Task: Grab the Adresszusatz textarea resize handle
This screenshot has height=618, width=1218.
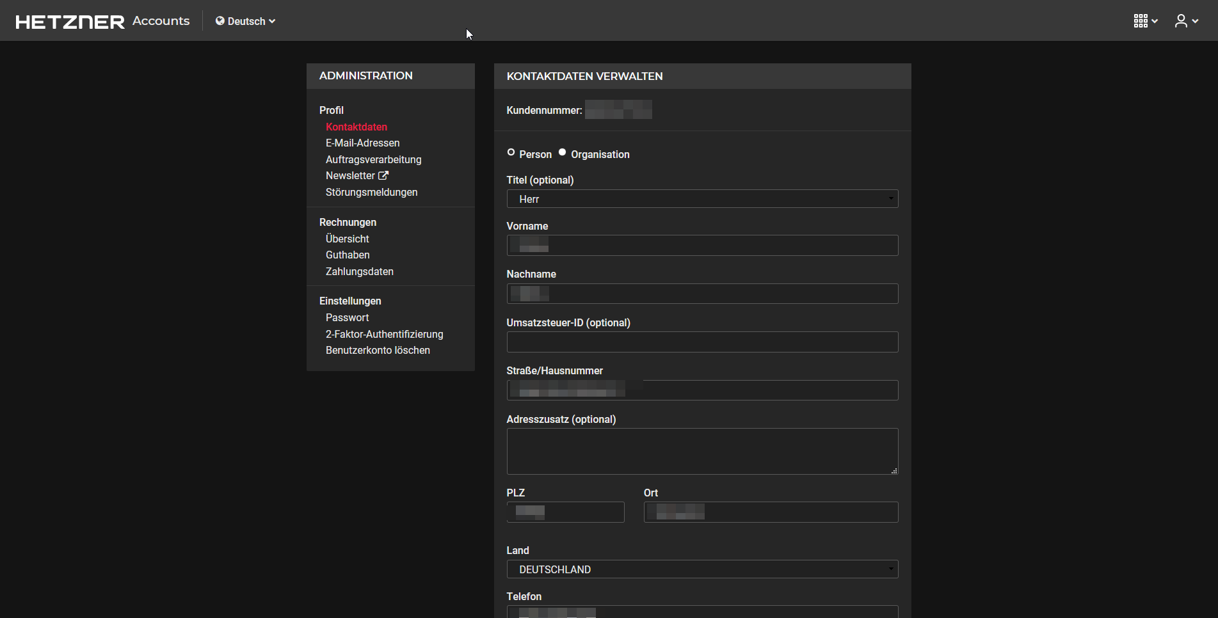Action: pos(894,470)
